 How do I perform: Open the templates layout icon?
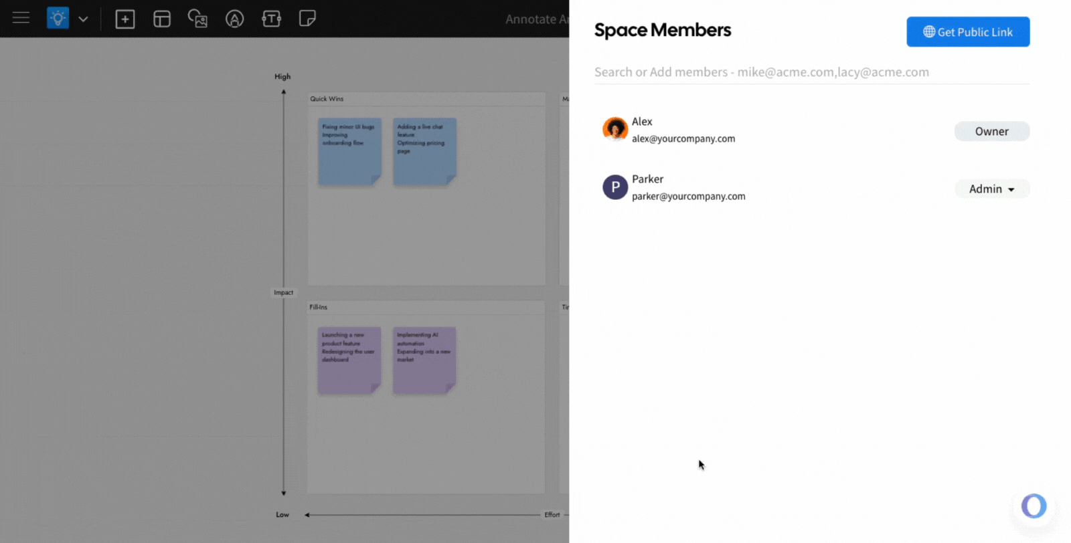[x=162, y=19]
